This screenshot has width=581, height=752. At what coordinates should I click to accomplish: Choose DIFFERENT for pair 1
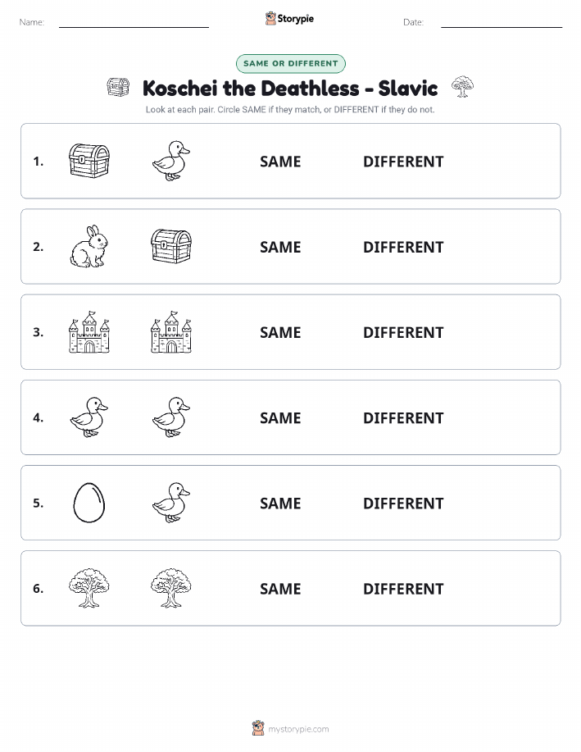tap(403, 162)
